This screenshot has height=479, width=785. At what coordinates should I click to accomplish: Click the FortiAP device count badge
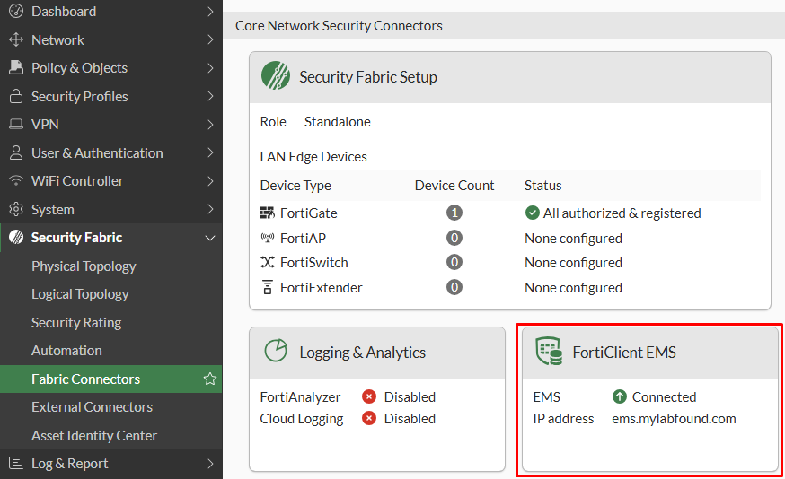454,238
